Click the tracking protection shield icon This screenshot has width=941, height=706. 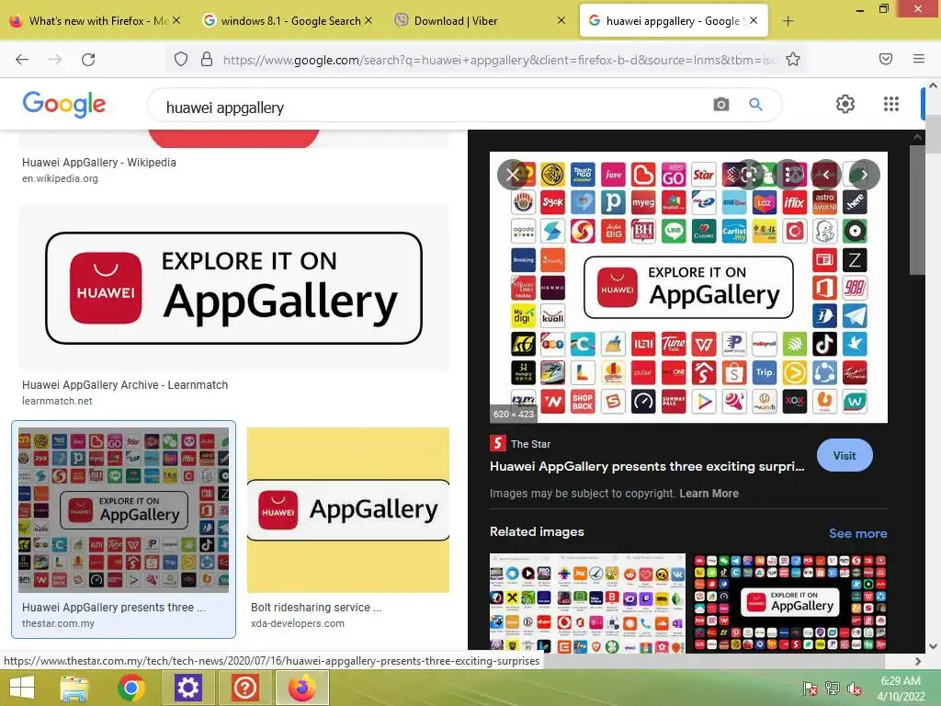181,59
